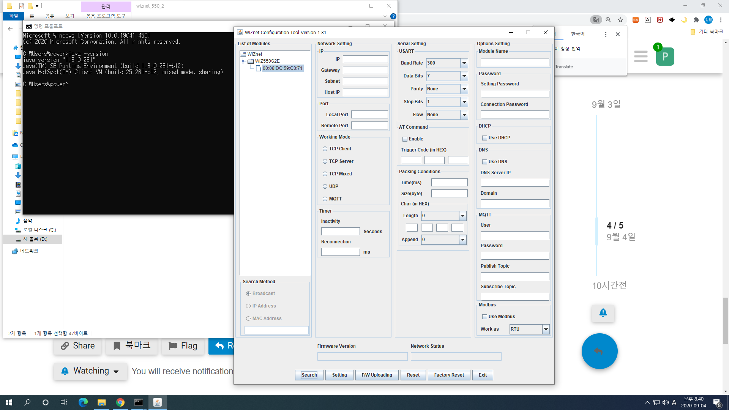729x410 pixels.
Task: Open the P user avatar on forum
Action: click(x=665, y=57)
